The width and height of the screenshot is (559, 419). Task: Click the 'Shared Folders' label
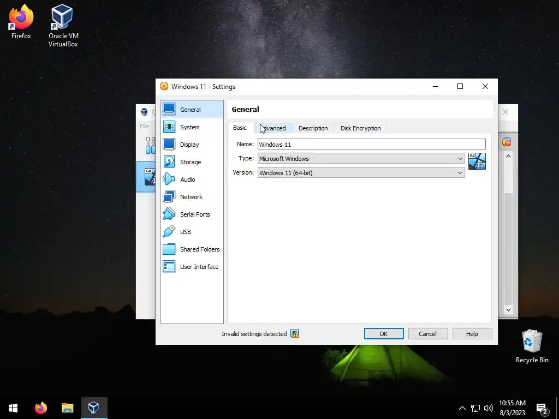tap(200, 249)
